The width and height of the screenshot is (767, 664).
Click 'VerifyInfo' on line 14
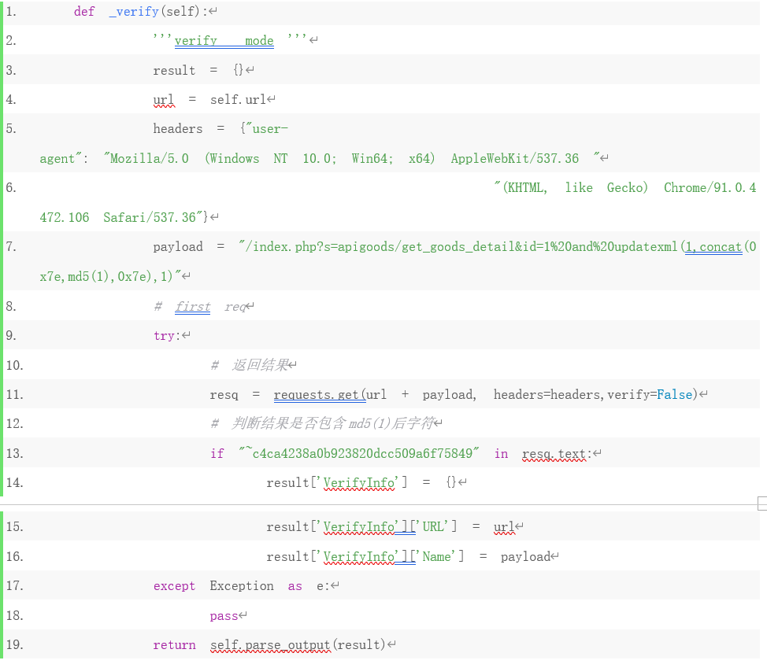point(359,483)
